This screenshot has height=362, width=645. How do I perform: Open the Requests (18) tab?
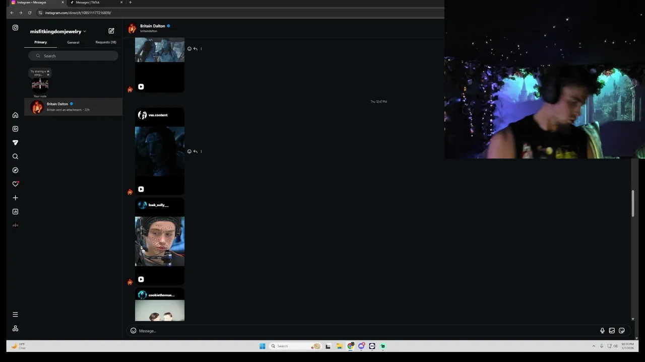click(x=106, y=42)
